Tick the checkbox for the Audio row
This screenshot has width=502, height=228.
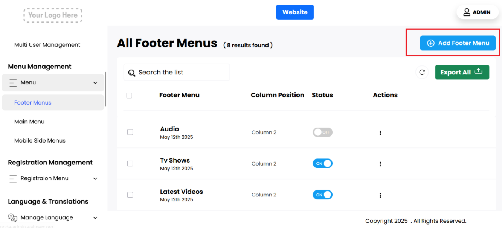point(130,132)
